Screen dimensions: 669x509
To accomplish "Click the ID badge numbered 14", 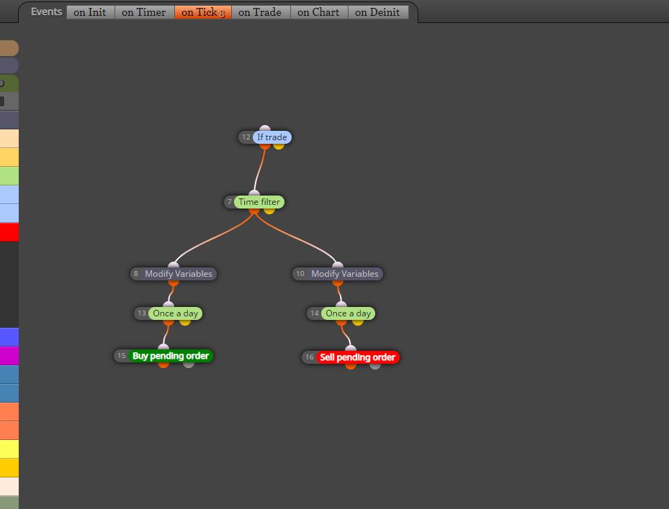I will [315, 313].
